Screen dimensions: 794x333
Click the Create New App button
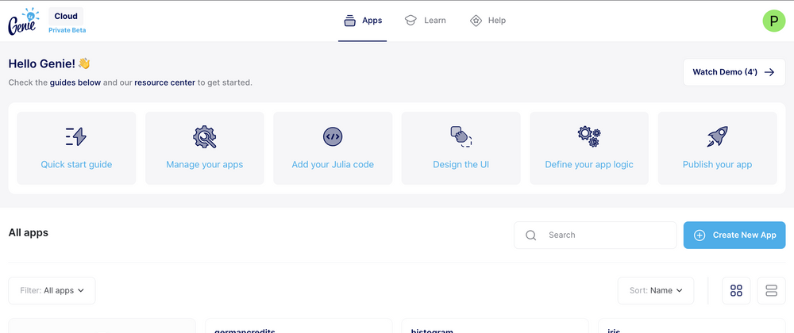coord(734,235)
